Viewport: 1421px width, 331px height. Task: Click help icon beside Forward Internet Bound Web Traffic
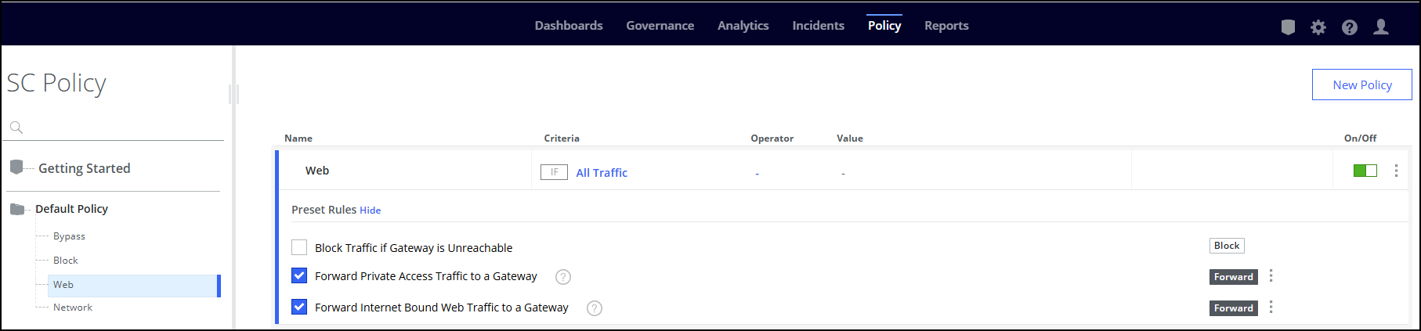tap(595, 308)
